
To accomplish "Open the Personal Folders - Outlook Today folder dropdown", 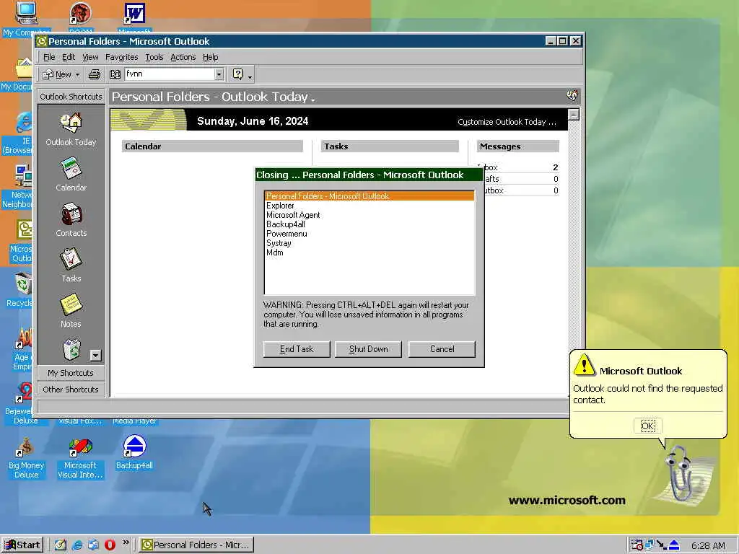I will 313,99.
